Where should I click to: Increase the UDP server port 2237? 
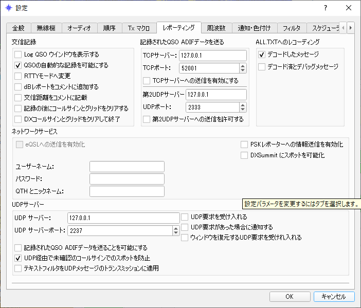pyautogui.click(x=175, y=228)
